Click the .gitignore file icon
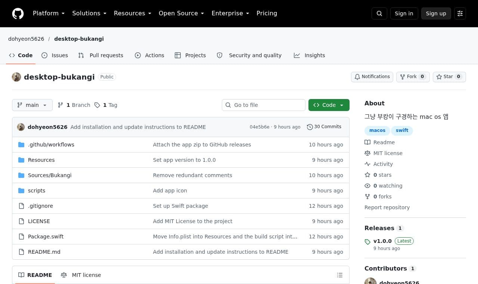The height and width of the screenshot is (284, 478). pyautogui.click(x=21, y=206)
